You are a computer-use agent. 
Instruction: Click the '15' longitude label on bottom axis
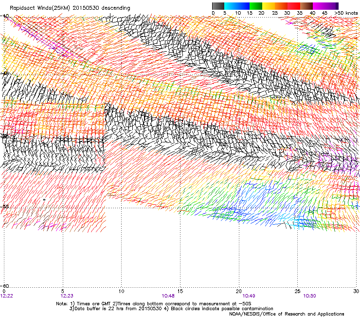180,292
